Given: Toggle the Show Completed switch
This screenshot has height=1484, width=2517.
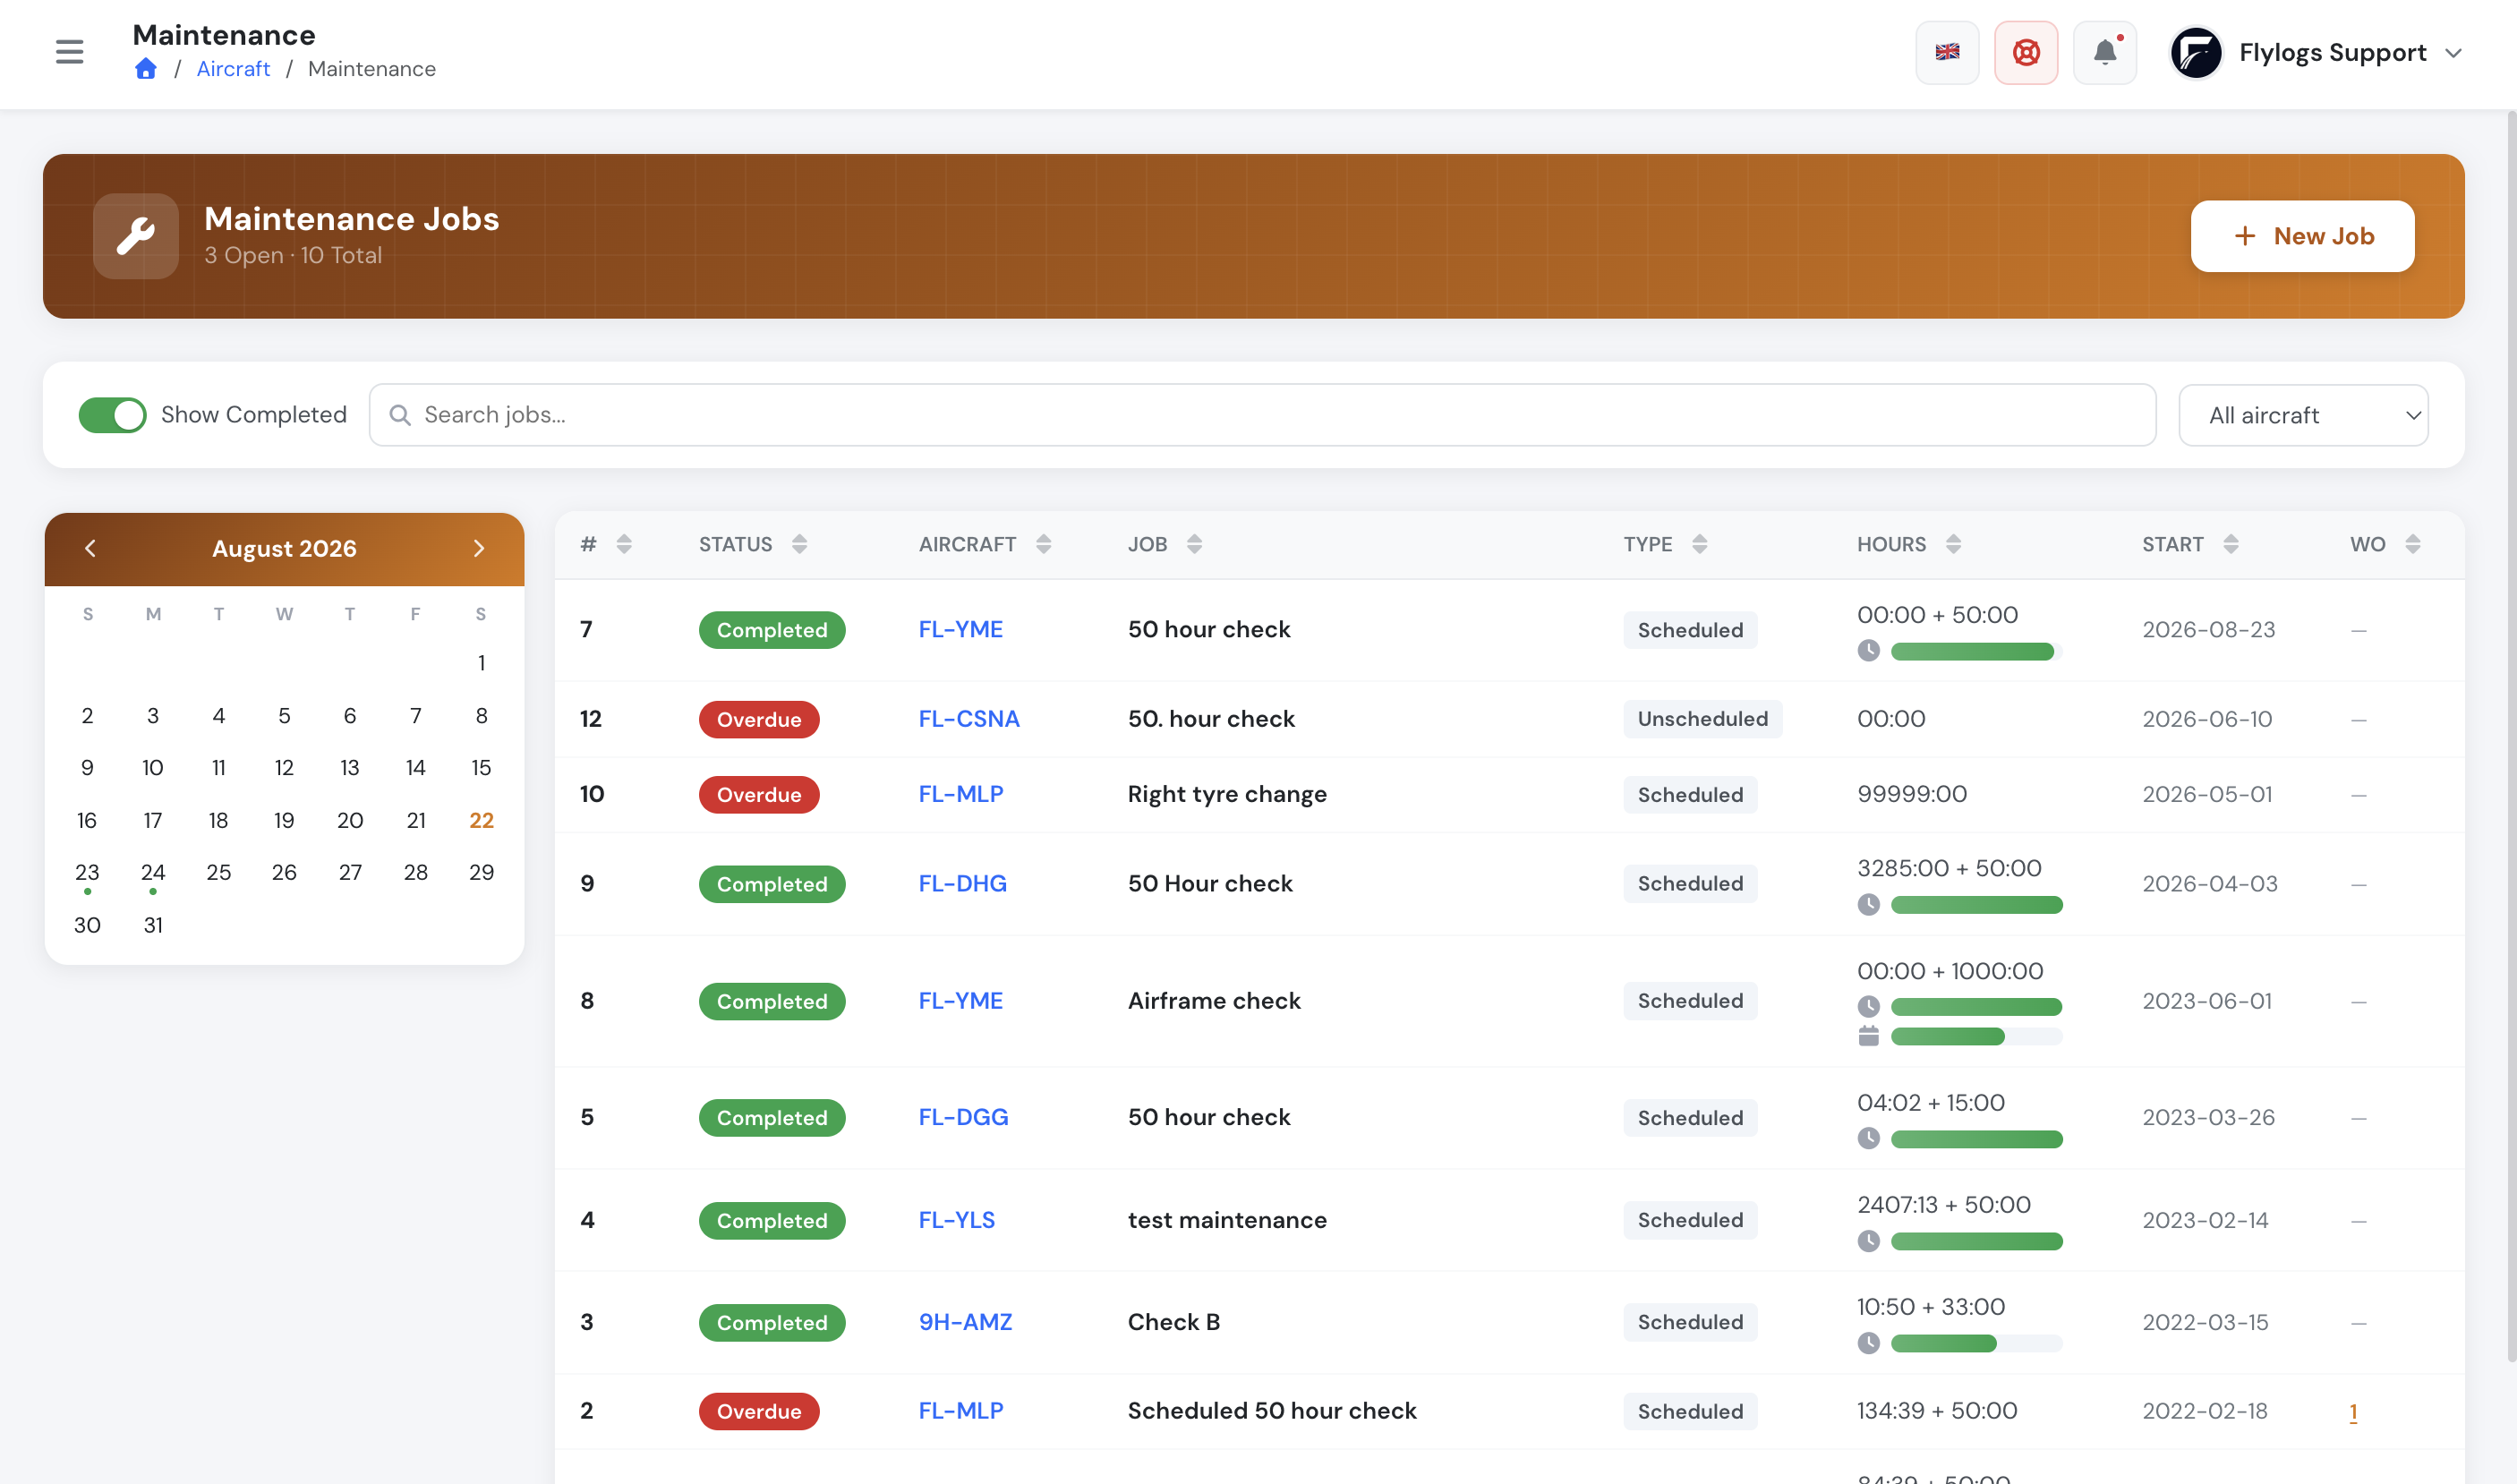Looking at the screenshot, I should [x=112, y=415].
